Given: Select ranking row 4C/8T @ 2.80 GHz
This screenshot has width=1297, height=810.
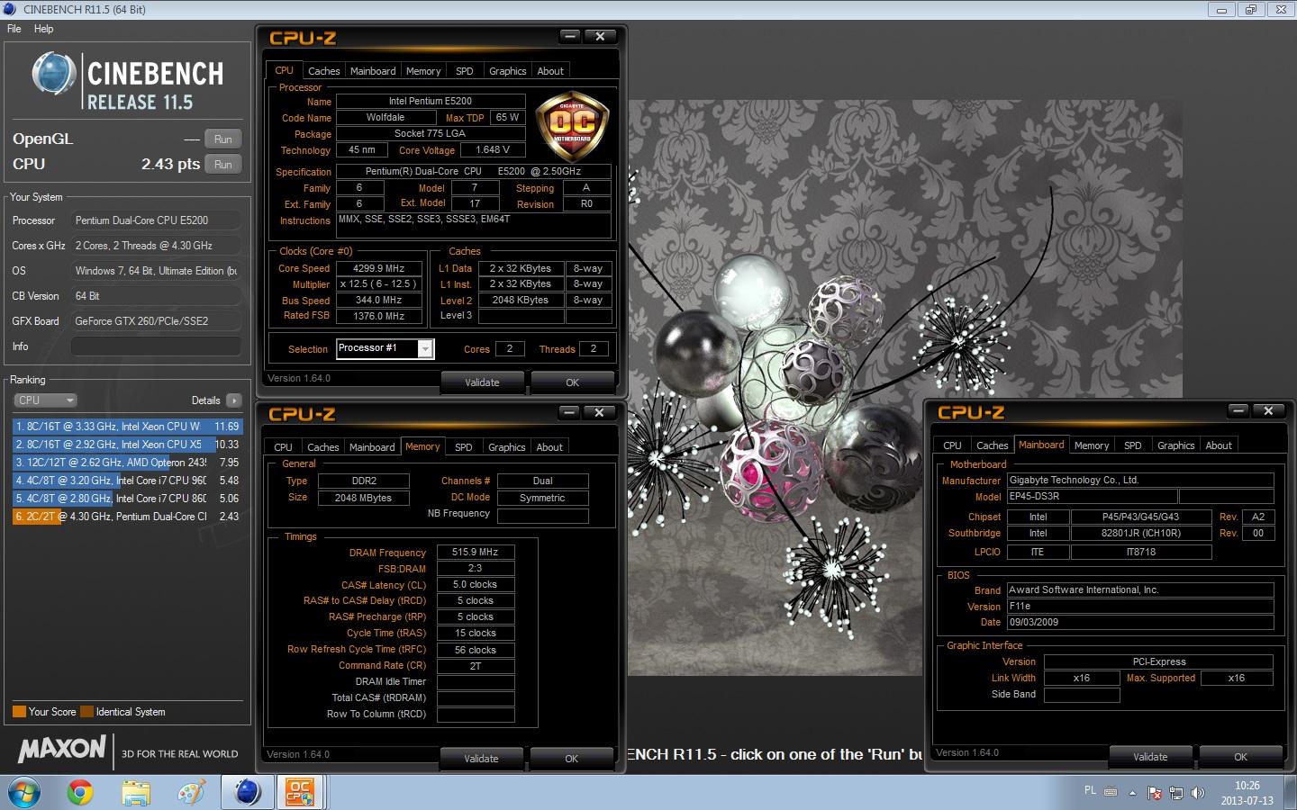Looking at the screenshot, I should click(x=127, y=499).
